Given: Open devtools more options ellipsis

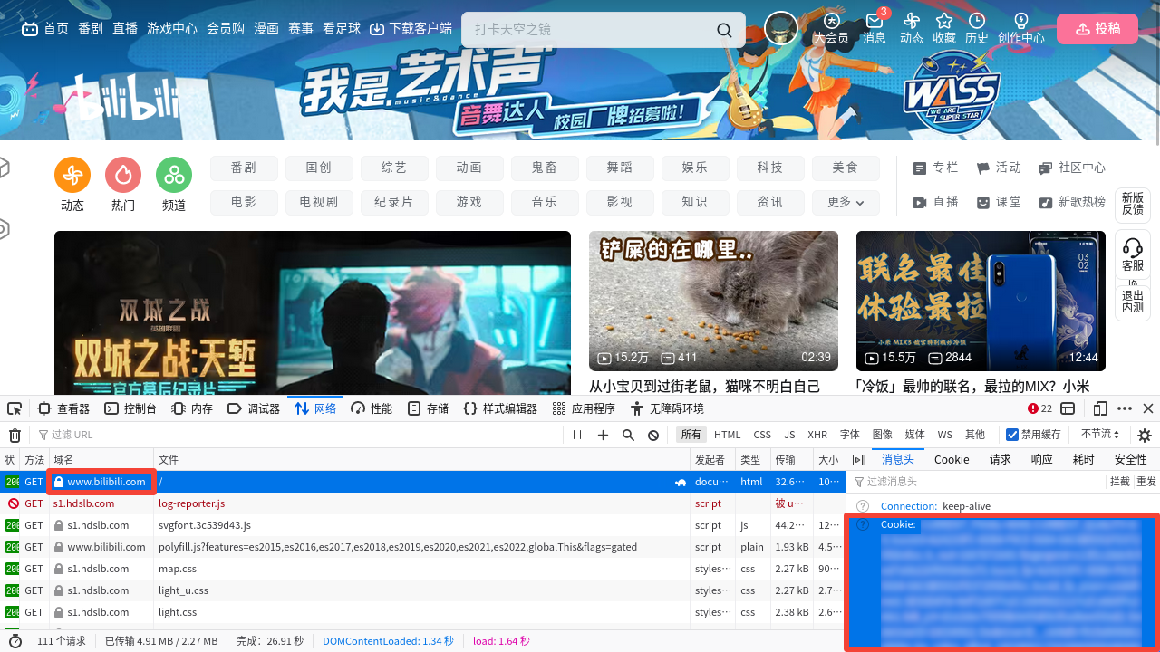Looking at the screenshot, I should 1125,408.
